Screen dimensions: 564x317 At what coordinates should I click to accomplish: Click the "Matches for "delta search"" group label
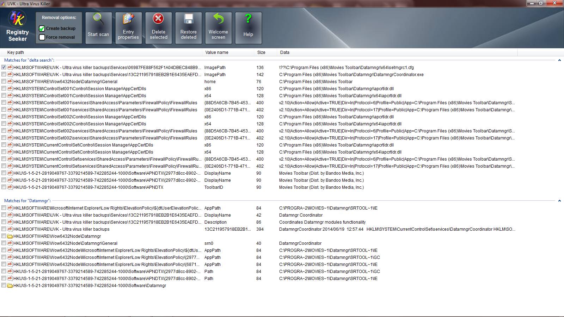coord(29,60)
